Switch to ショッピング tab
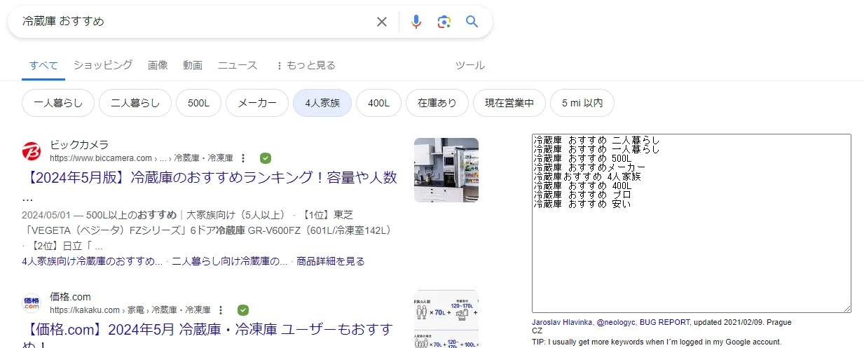The height and width of the screenshot is (348, 864). 103,65
